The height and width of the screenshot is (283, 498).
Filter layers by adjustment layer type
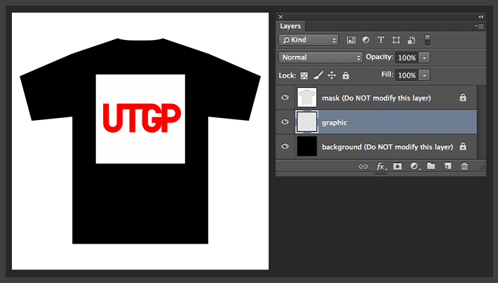coord(366,40)
